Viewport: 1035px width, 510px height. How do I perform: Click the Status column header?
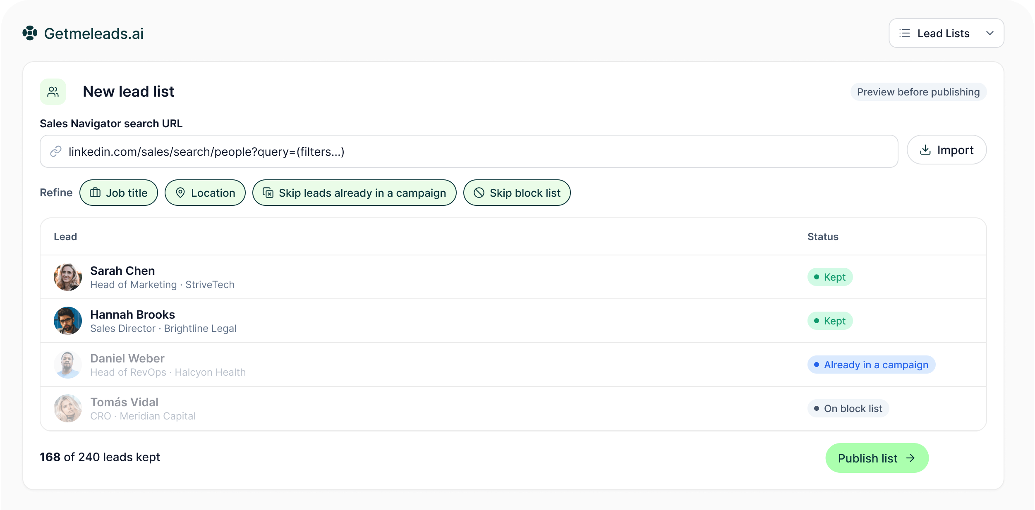pyautogui.click(x=823, y=236)
